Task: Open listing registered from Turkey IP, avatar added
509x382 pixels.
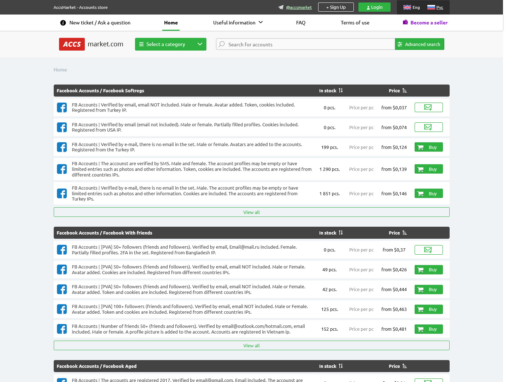Action: 183,108
